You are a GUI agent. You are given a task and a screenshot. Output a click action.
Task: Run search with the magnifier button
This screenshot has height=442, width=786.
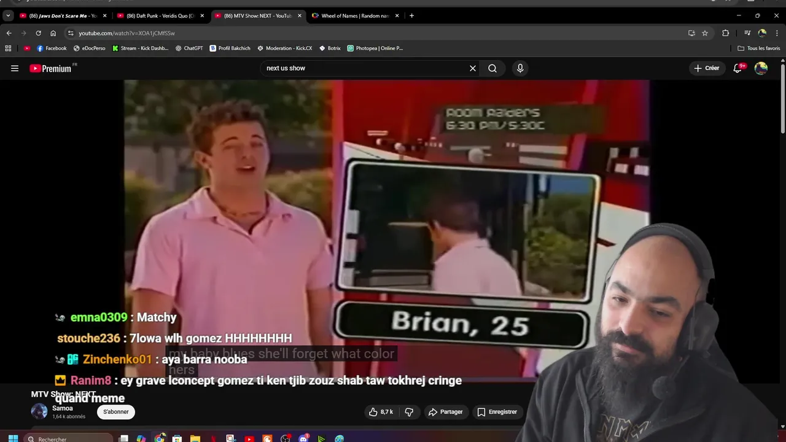coord(492,68)
